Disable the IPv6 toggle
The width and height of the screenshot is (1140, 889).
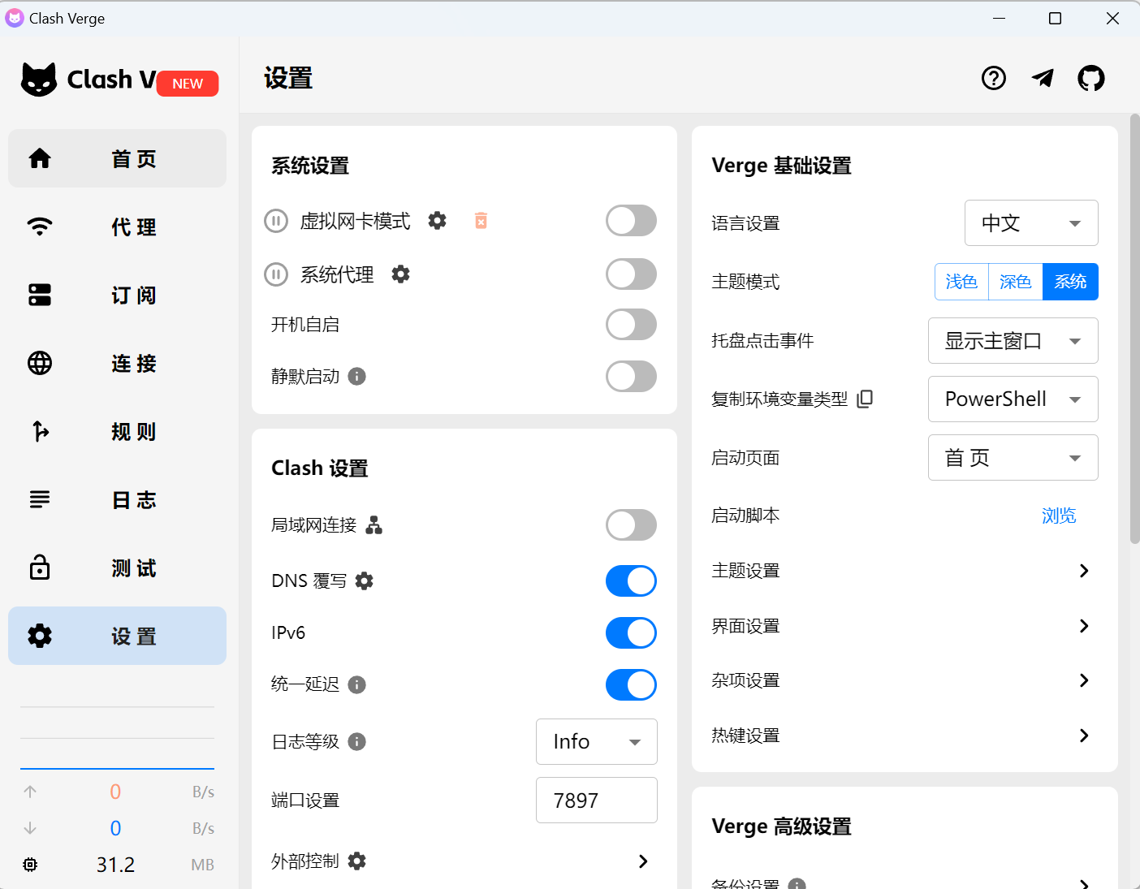[x=631, y=632]
